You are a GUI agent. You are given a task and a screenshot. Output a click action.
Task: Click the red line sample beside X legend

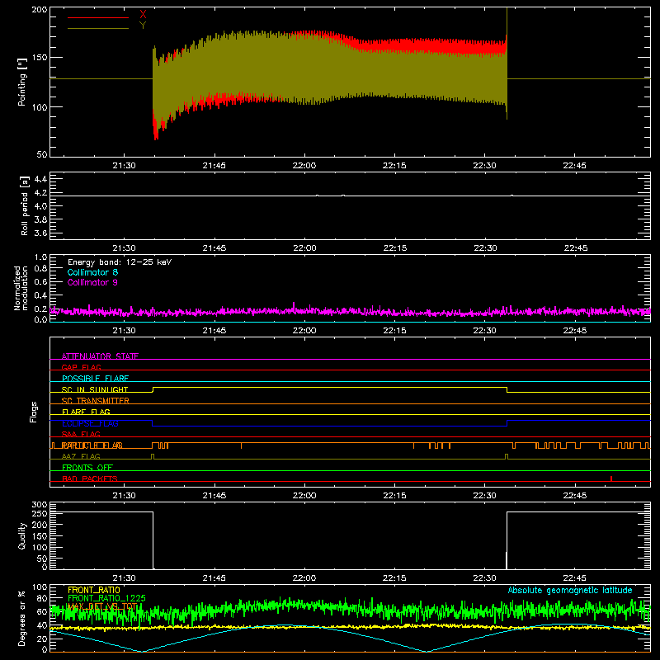[x=98, y=17]
